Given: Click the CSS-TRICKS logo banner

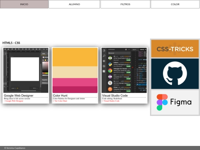Looking at the screenshot, I should coord(175,49).
